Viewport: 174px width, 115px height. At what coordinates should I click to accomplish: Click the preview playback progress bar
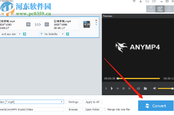(x=138, y=78)
